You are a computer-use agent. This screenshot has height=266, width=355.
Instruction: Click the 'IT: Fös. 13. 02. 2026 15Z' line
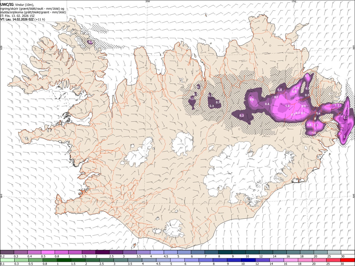point(17,16)
